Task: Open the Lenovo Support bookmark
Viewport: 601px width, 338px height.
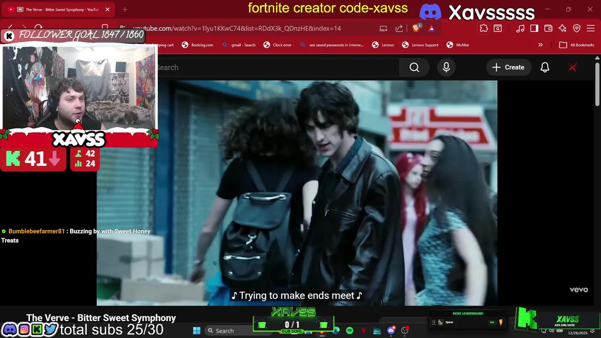Action: tap(420, 45)
